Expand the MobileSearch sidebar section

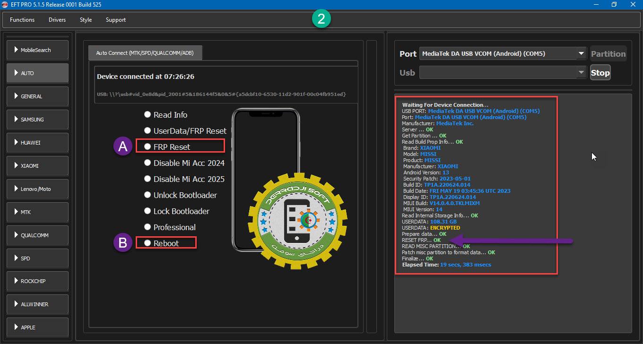[x=38, y=50]
